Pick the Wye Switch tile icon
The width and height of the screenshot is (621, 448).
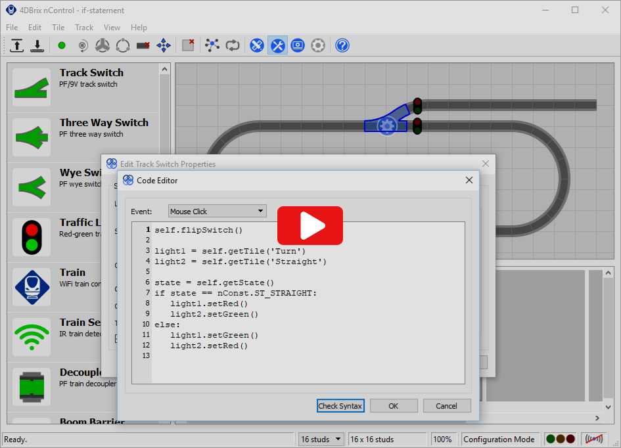click(x=32, y=187)
